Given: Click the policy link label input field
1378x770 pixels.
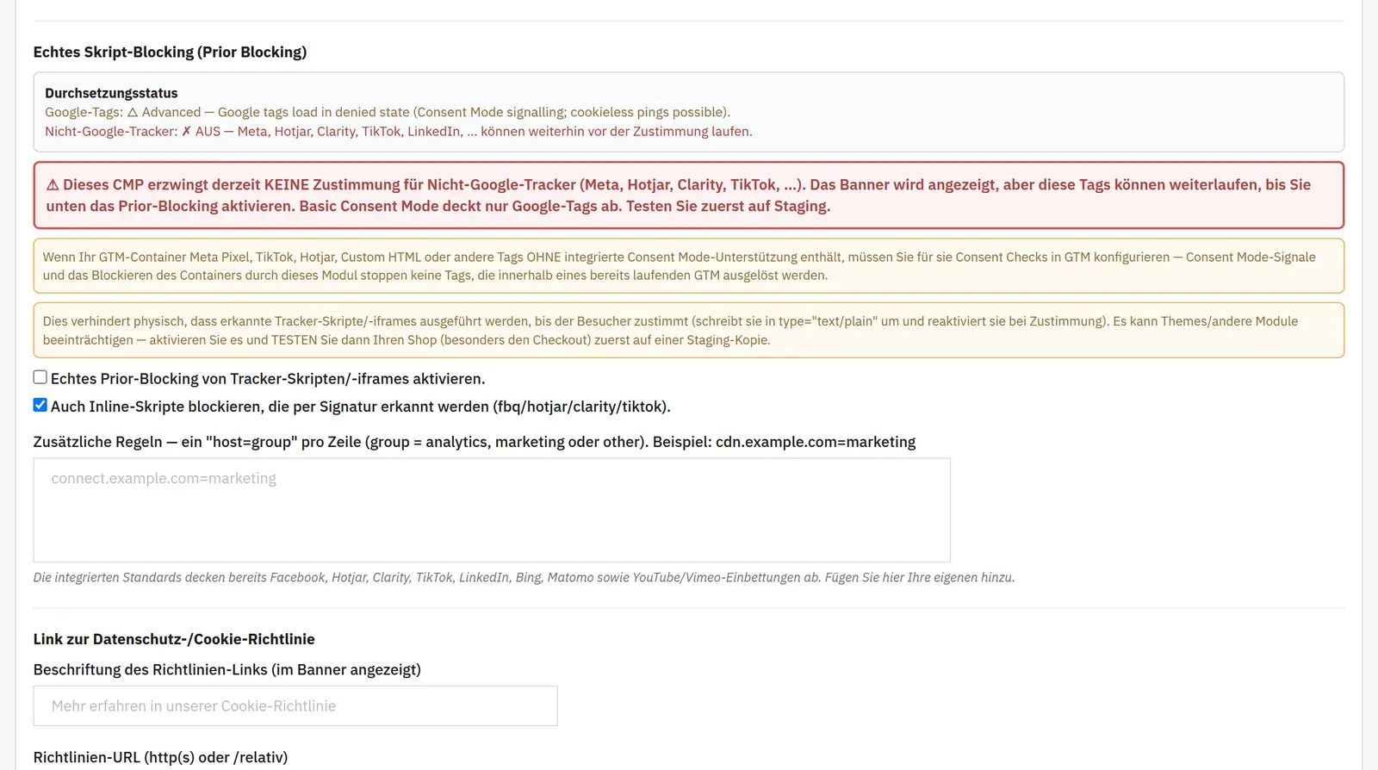Looking at the screenshot, I should pyautogui.click(x=295, y=705).
